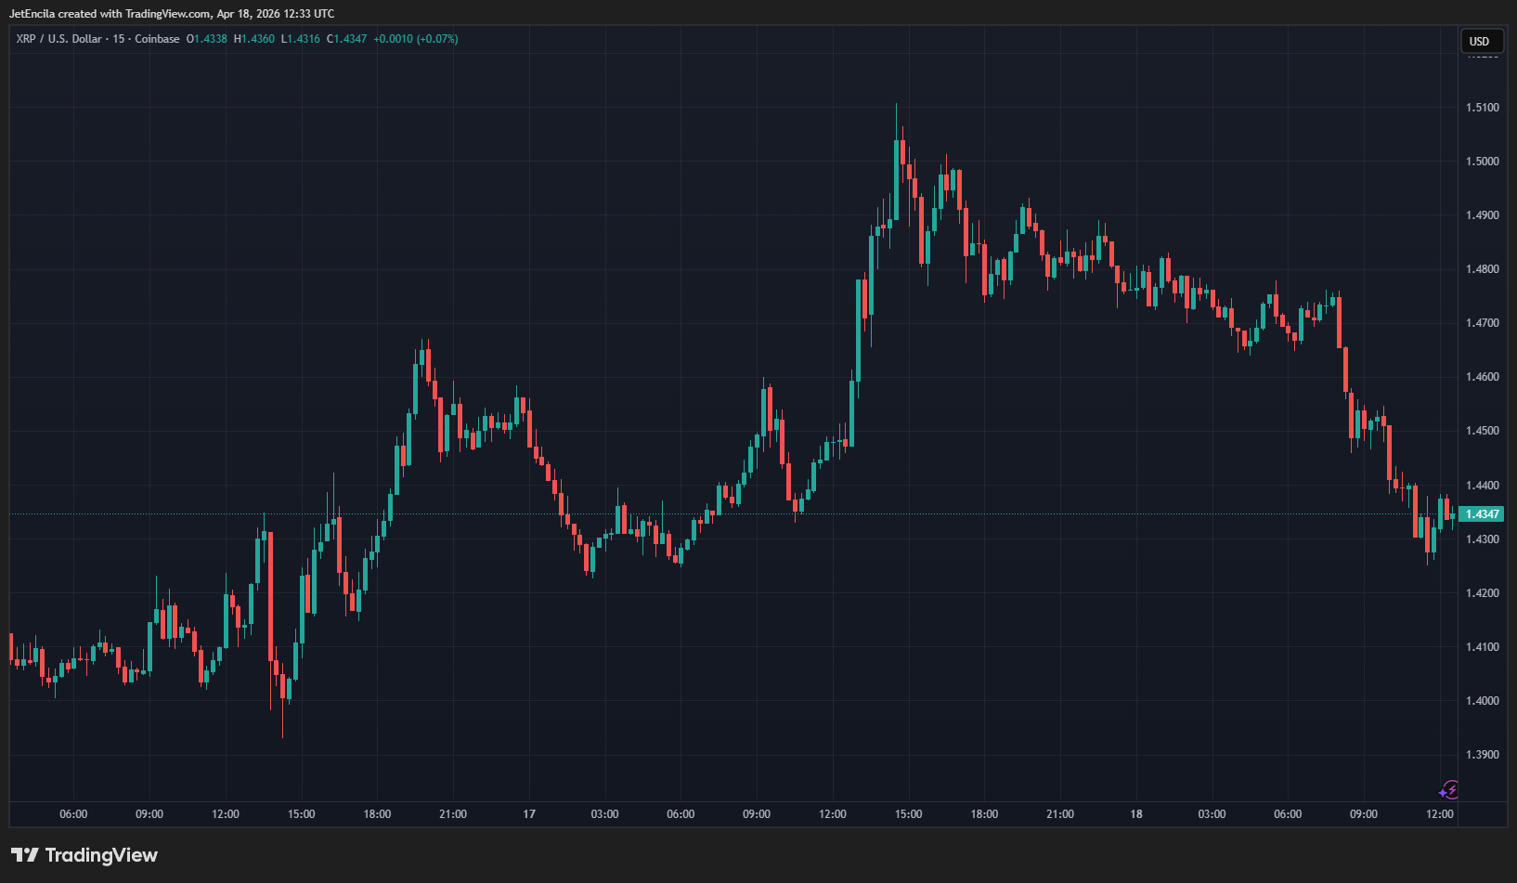Click the 1.4500 price axis label

click(1482, 431)
